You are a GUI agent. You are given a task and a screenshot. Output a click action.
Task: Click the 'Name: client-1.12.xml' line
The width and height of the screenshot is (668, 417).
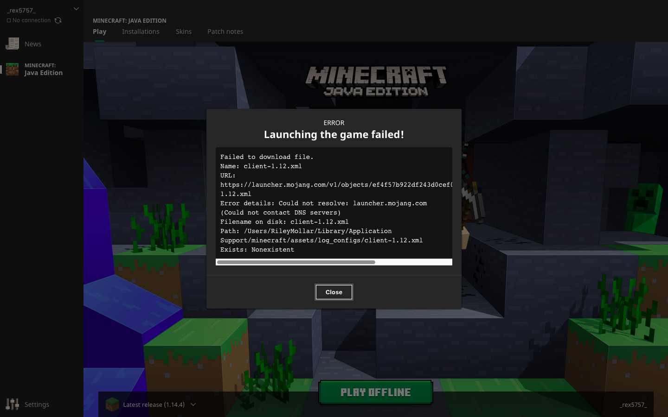[x=261, y=166]
